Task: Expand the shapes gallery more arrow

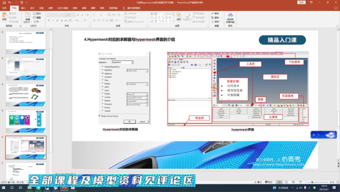Action: (173, 21)
